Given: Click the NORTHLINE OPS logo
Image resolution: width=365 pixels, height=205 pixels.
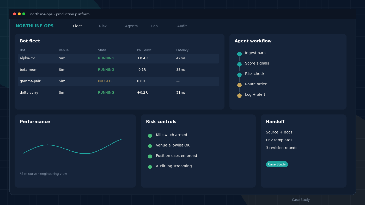Looking at the screenshot, I should [x=34, y=26].
